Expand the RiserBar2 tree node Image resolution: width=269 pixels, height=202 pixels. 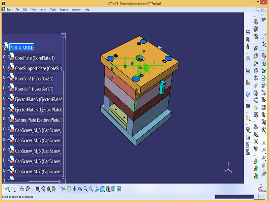click(4, 78)
